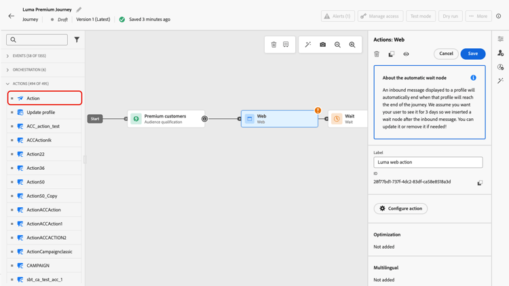Click the Premium customers node green icon
The width and height of the screenshot is (509, 286).
click(x=136, y=119)
